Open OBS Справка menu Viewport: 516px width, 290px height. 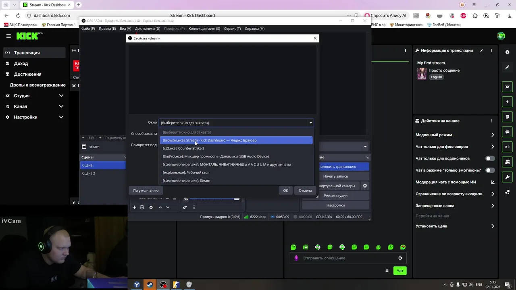(254, 29)
